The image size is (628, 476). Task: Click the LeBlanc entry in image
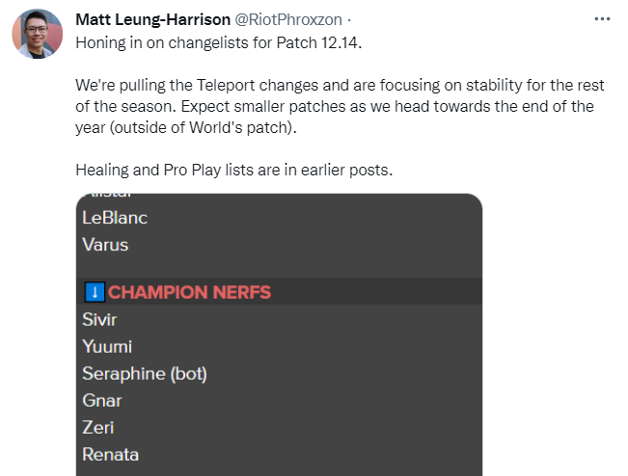(x=115, y=218)
